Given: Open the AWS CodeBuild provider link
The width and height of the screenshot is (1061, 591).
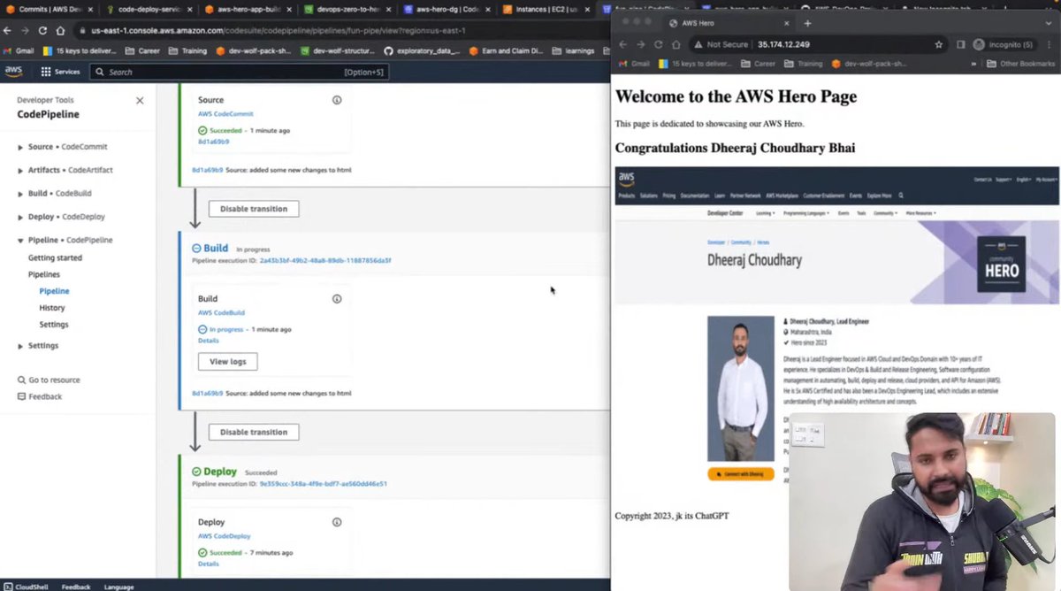Looking at the screenshot, I should (x=221, y=312).
